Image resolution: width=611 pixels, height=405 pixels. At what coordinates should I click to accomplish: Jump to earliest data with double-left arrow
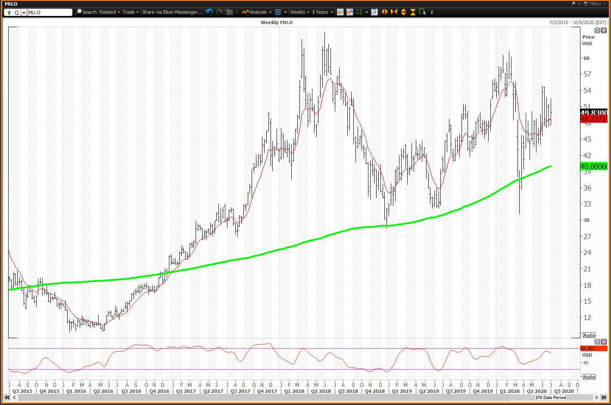pyautogui.click(x=7, y=397)
